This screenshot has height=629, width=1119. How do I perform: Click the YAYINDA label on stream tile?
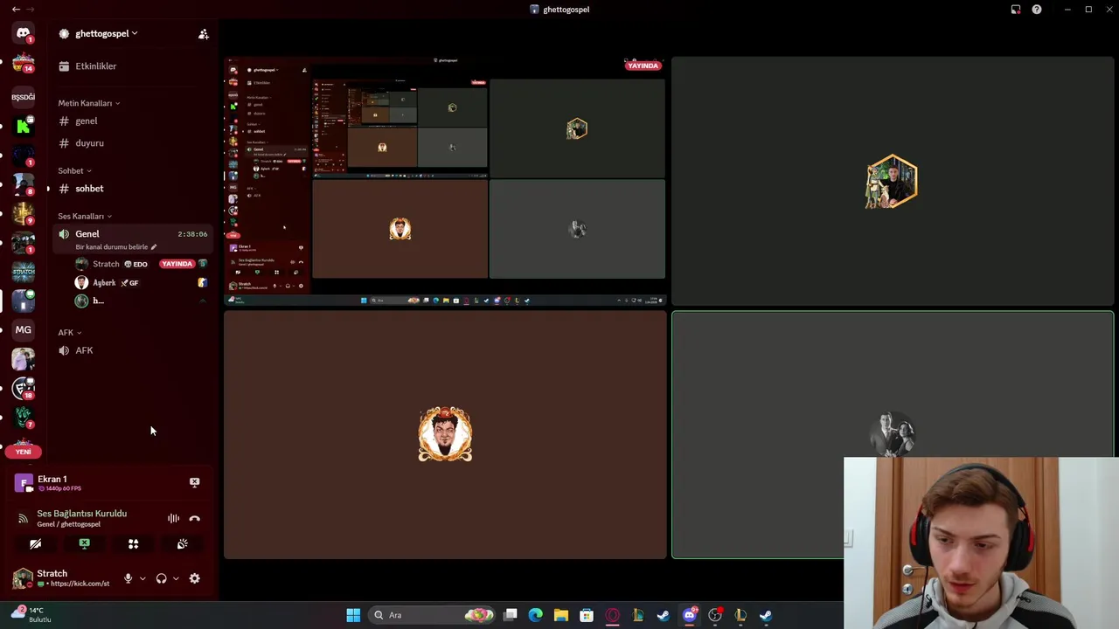(643, 66)
